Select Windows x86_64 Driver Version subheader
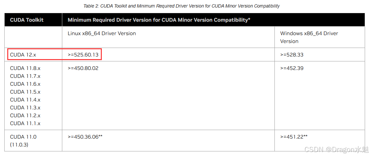The height and width of the screenshot is (156, 370). tap(309, 37)
